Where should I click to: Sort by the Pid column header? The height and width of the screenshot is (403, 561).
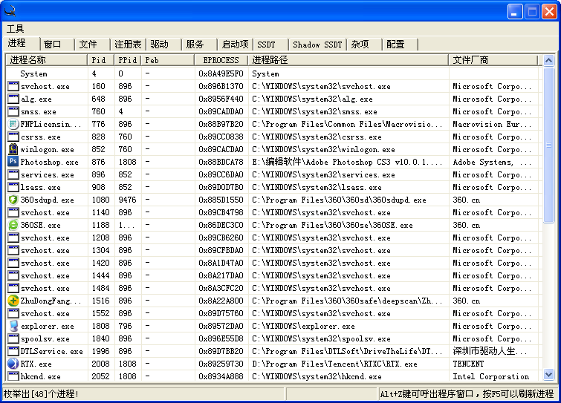pyautogui.click(x=101, y=60)
